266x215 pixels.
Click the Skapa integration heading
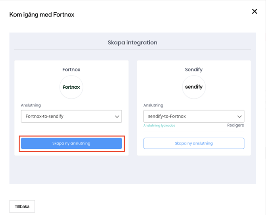[x=133, y=42]
